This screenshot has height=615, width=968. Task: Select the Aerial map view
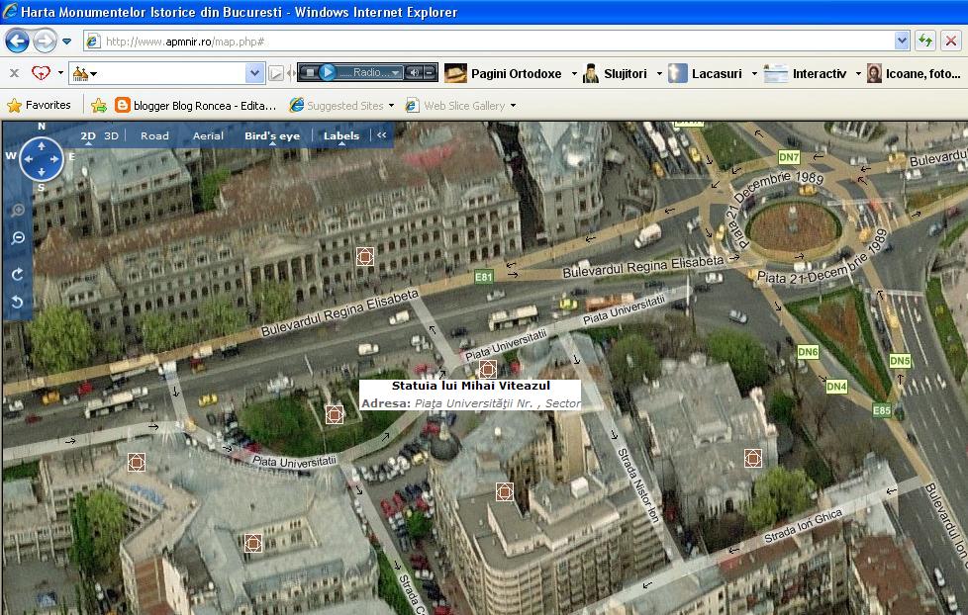point(208,135)
